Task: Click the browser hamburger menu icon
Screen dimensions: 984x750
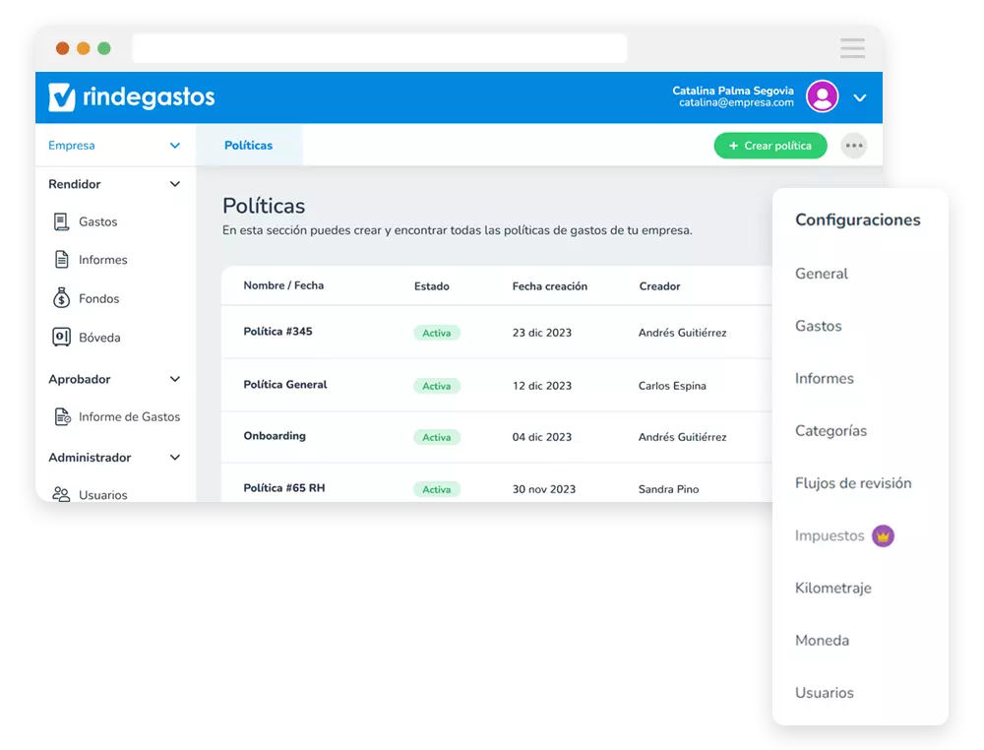Action: [852, 48]
